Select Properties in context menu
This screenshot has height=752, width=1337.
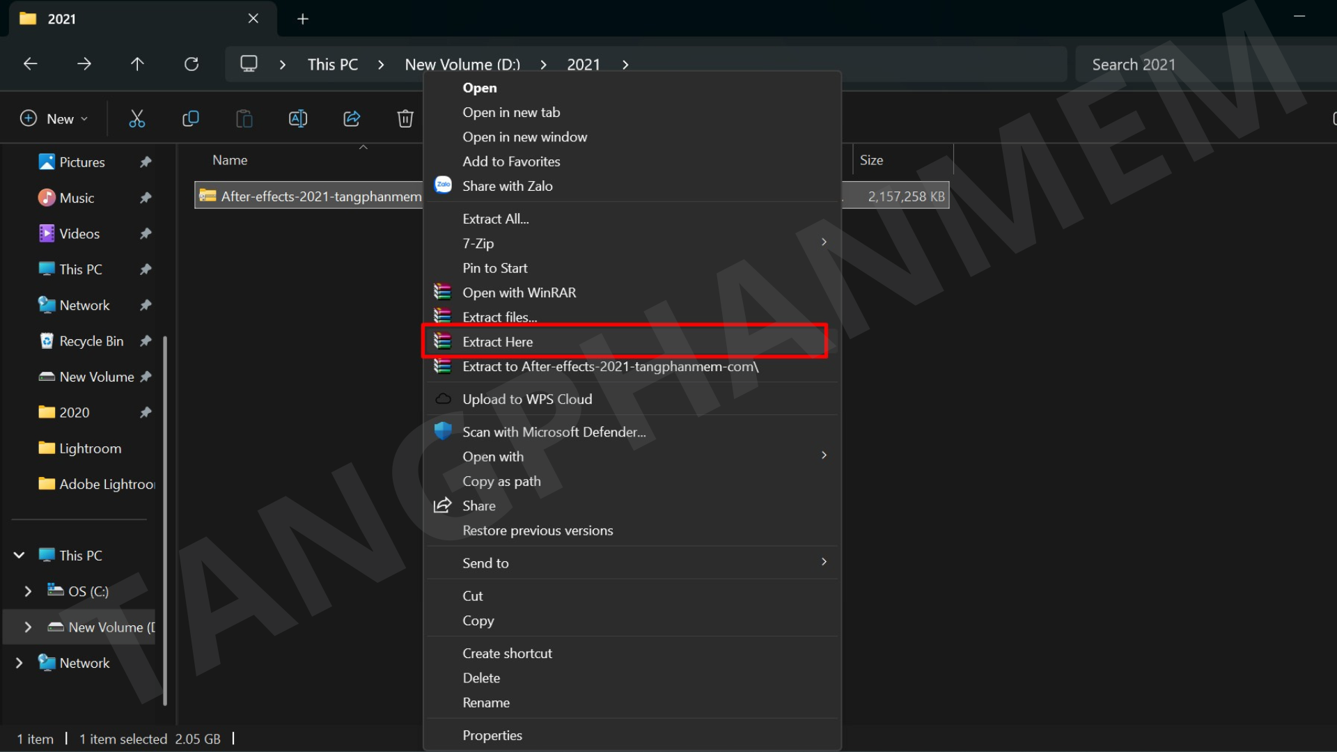point(492,735)
